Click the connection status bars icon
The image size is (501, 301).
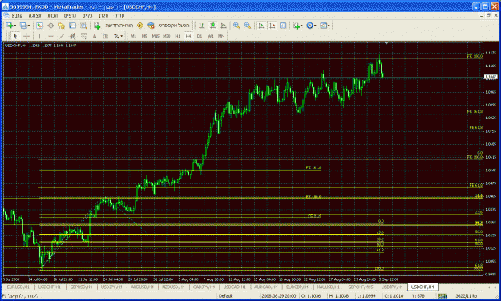(x=442, y=296)
